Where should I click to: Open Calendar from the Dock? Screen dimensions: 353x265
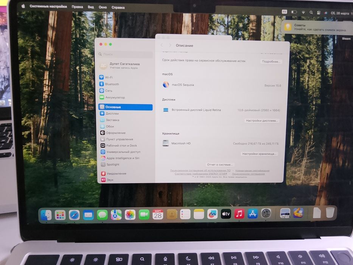point(158,214)
